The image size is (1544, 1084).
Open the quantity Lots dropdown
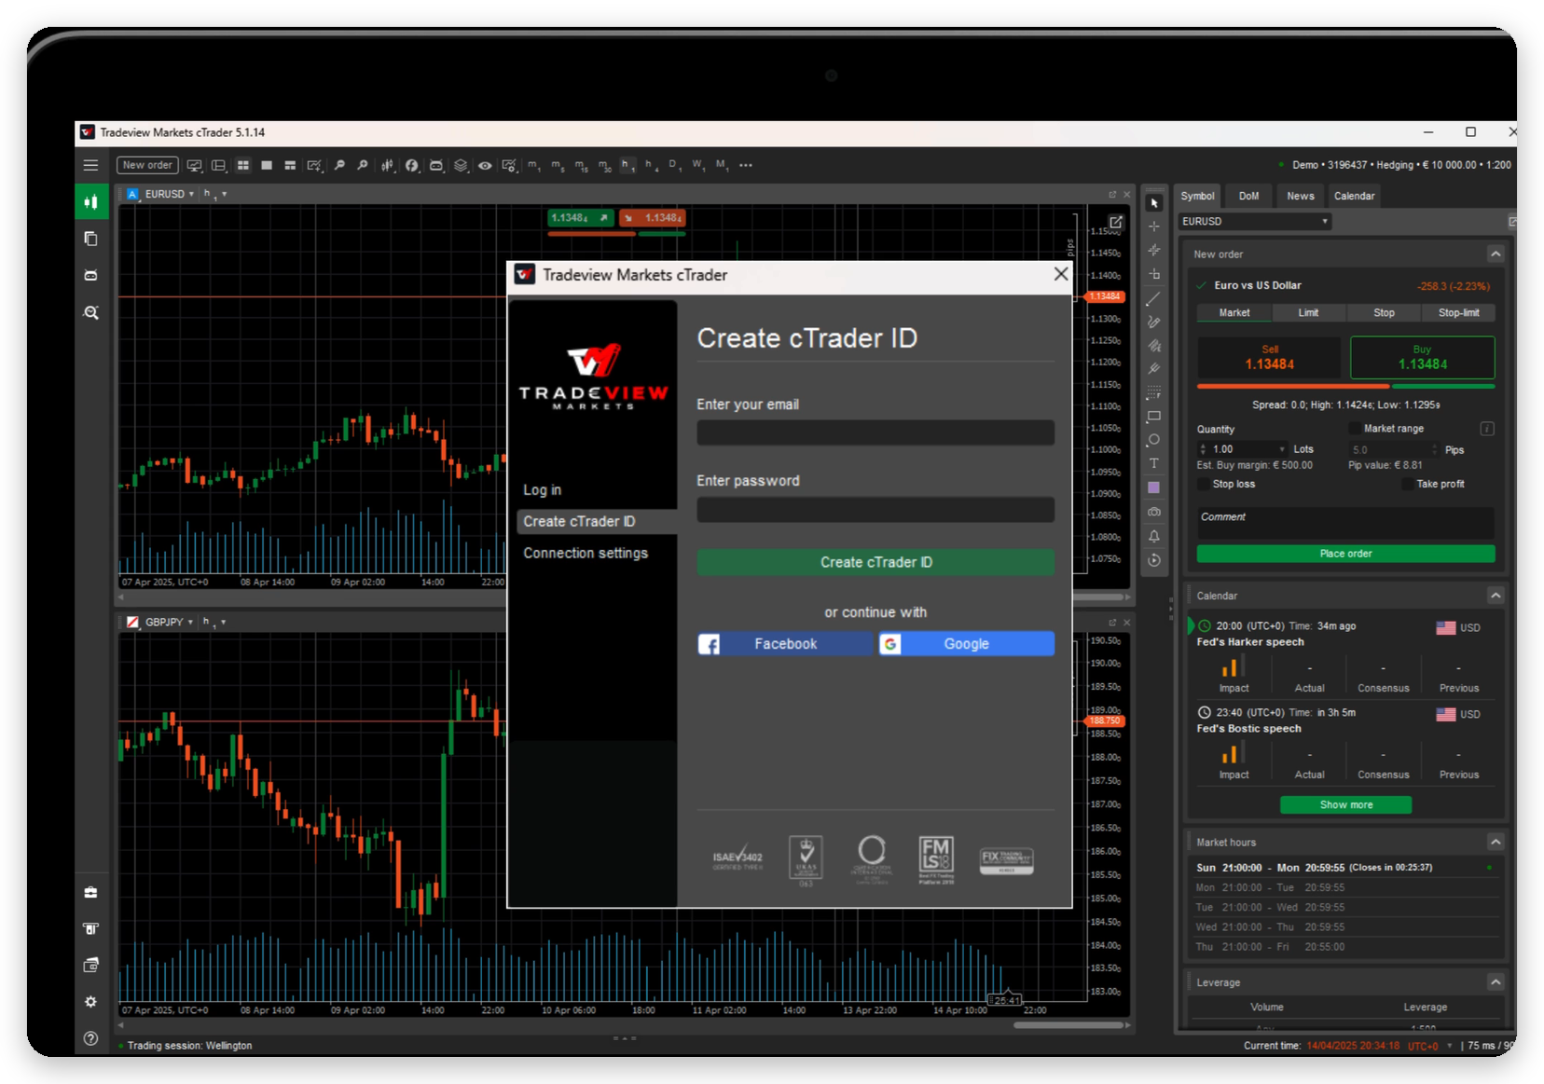pos(1282,449)
